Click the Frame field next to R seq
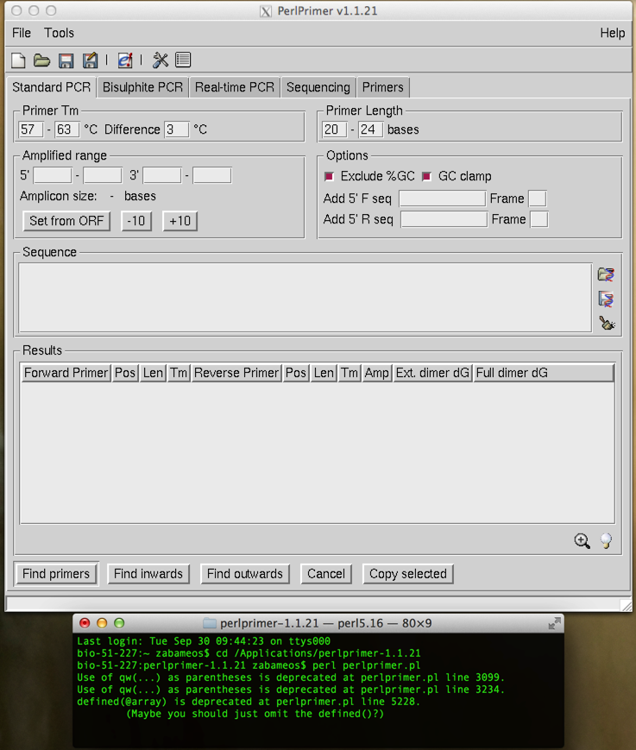Viewport: 636px width, 750px height. (539, 219)
